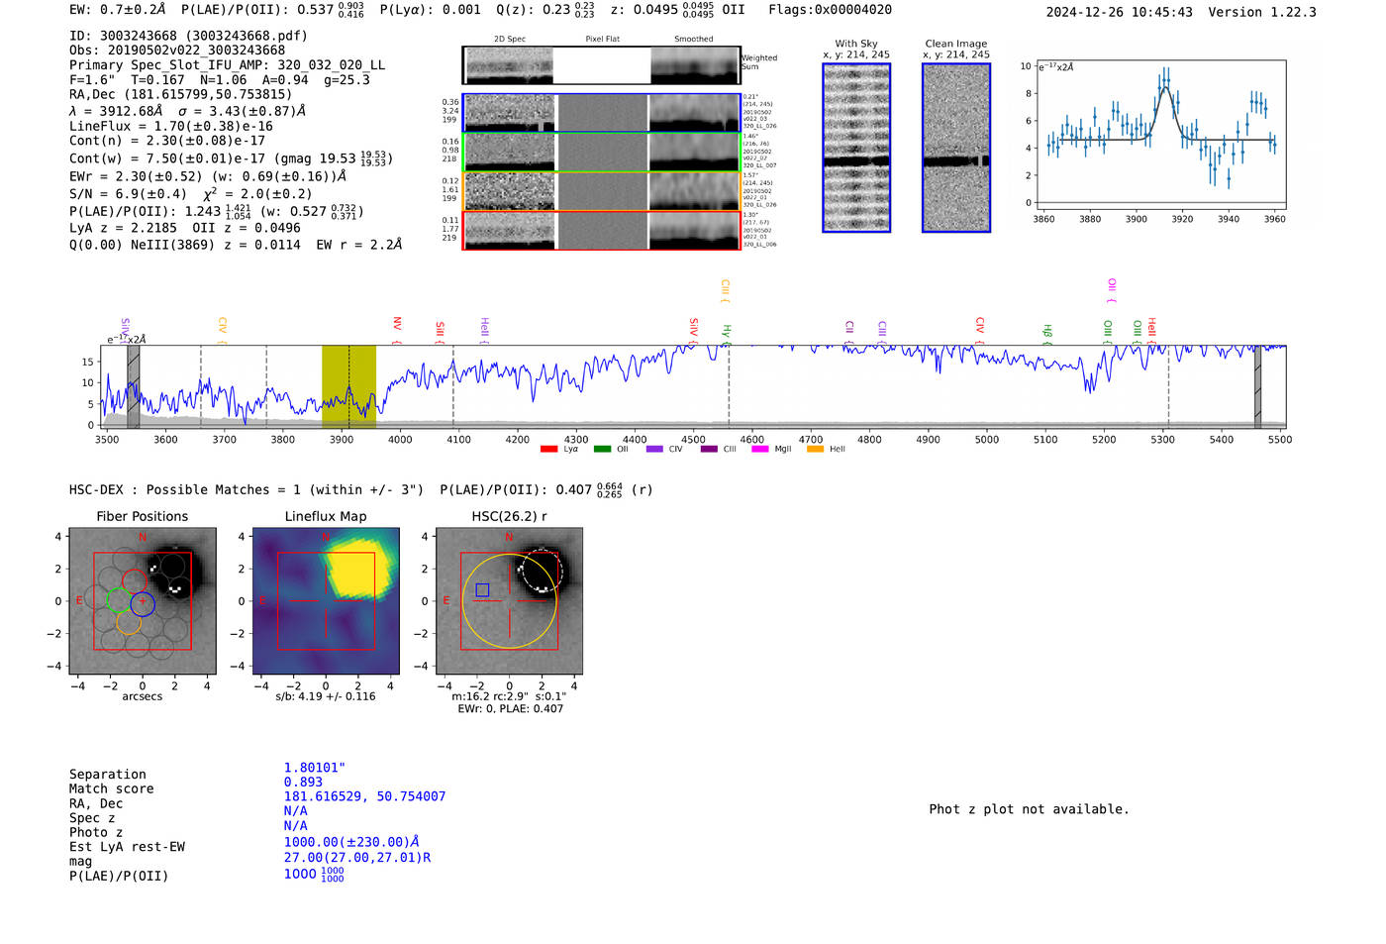Click the dark purple CIII legend swatch
1386x944 pixels.
click(709, 450)
